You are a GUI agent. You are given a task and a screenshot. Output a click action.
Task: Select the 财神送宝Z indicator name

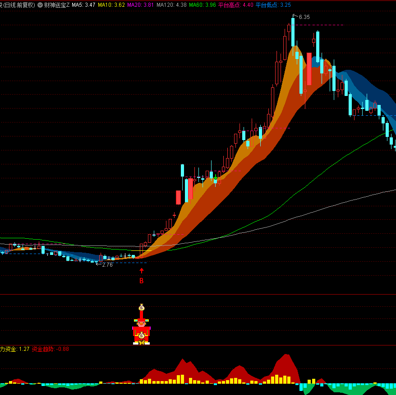point(57,5)
